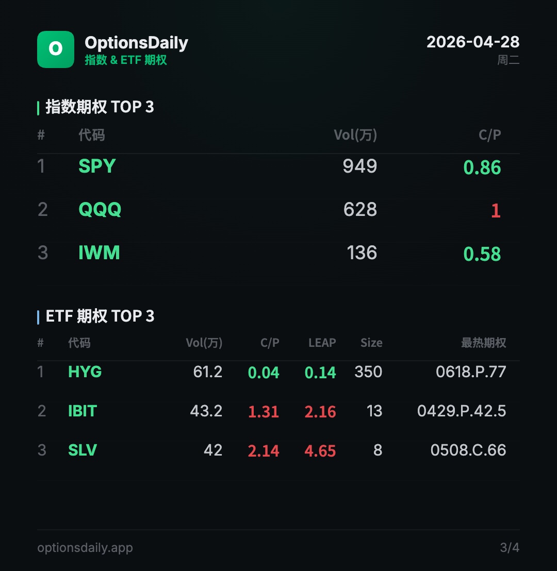Open the IBIT ETF ticker
557x571 pixels.
coord(83,411)
